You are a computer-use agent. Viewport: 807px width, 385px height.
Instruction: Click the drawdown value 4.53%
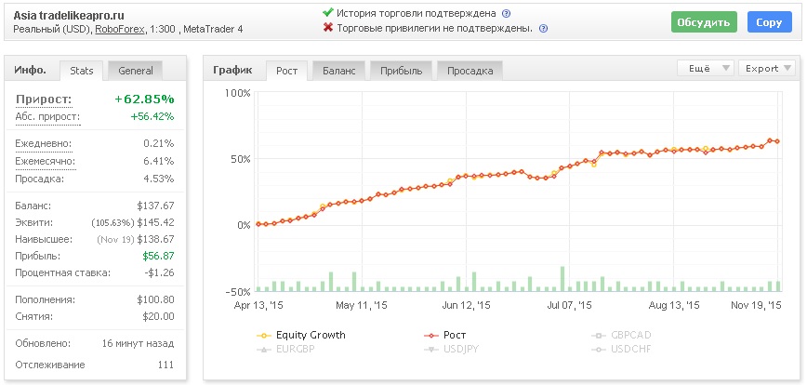click(x=158, y=179)
